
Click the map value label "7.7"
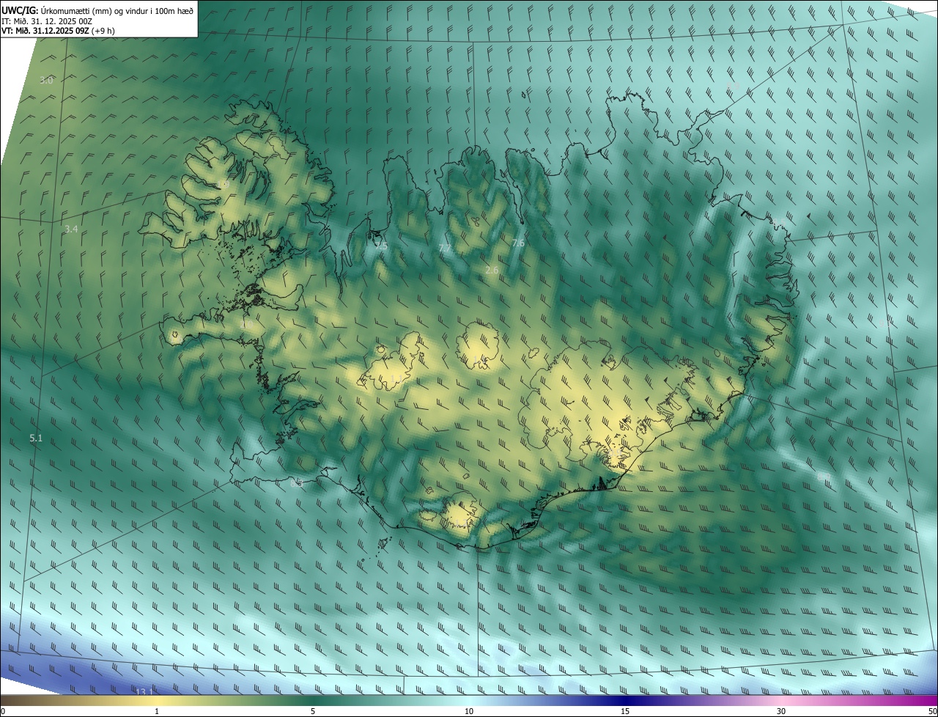click(x=445, y=249)
